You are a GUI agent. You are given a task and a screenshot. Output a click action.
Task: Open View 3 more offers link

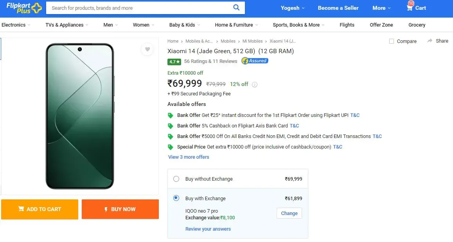click(189, 157)
